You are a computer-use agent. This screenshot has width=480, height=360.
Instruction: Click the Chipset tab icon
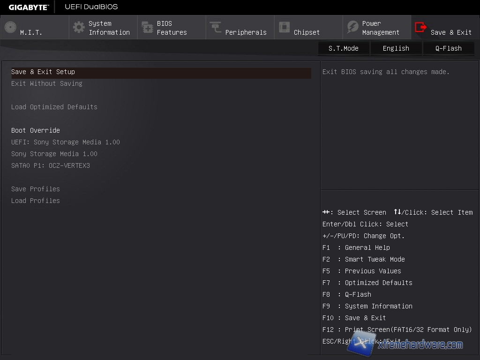284,27
